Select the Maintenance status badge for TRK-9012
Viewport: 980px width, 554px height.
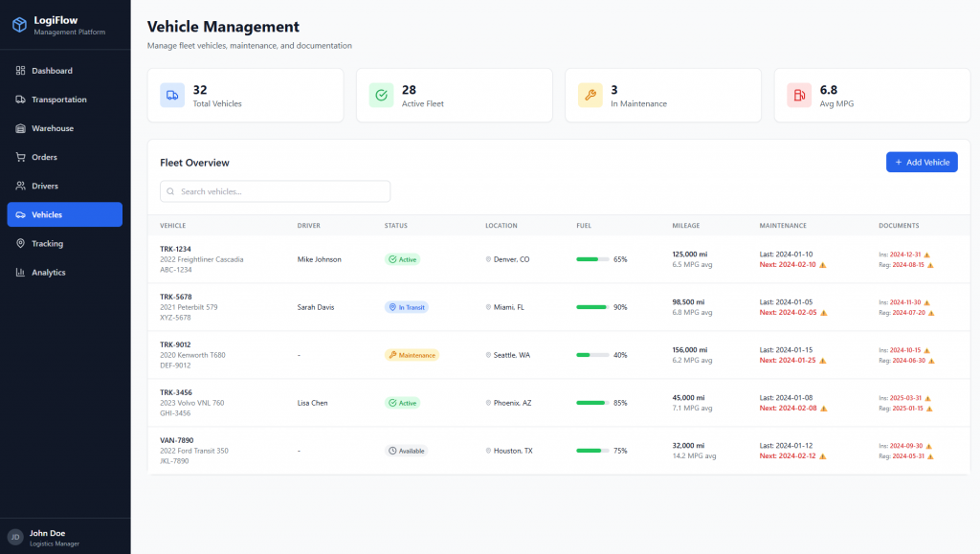pyautogui.click(x=412, y=355)
